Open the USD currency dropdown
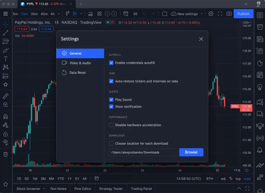265x193 pixels. tap(246, 22)
